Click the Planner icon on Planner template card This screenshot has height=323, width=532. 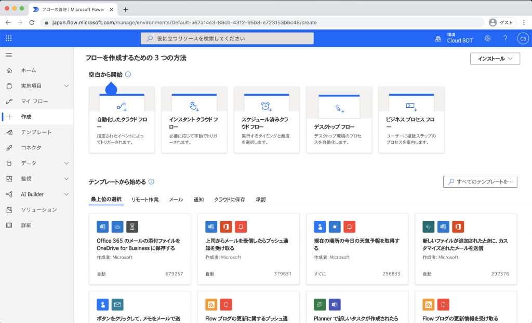[320, 305]
